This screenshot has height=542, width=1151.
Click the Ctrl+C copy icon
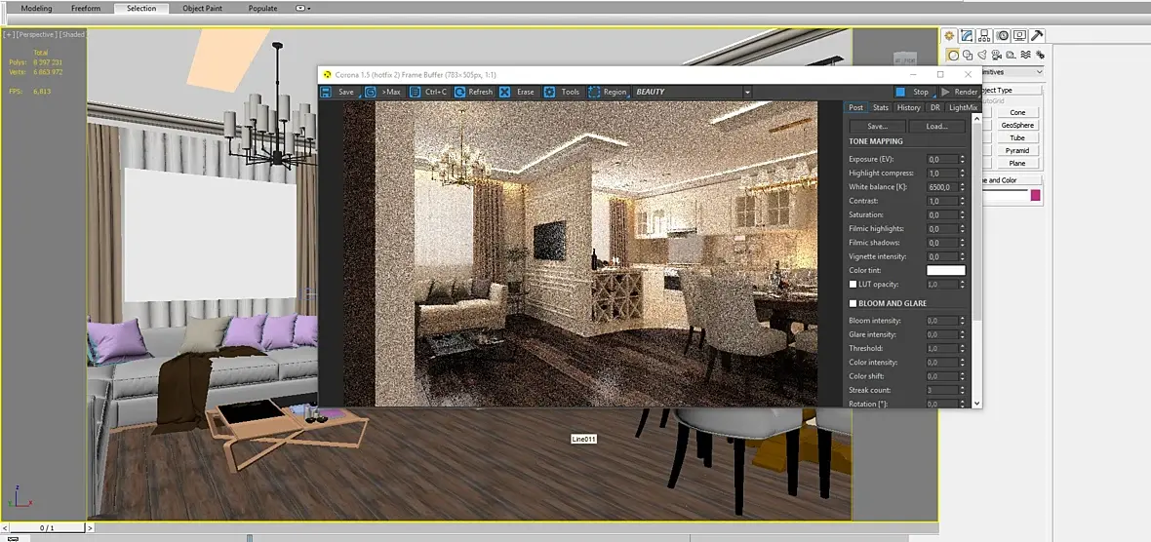(x=415, y=92)
